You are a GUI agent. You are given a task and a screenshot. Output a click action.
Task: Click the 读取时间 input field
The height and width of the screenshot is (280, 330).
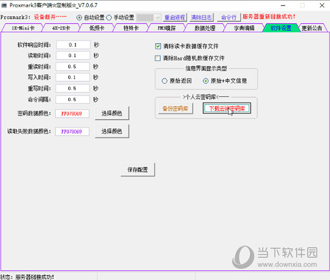coord(73,56)
